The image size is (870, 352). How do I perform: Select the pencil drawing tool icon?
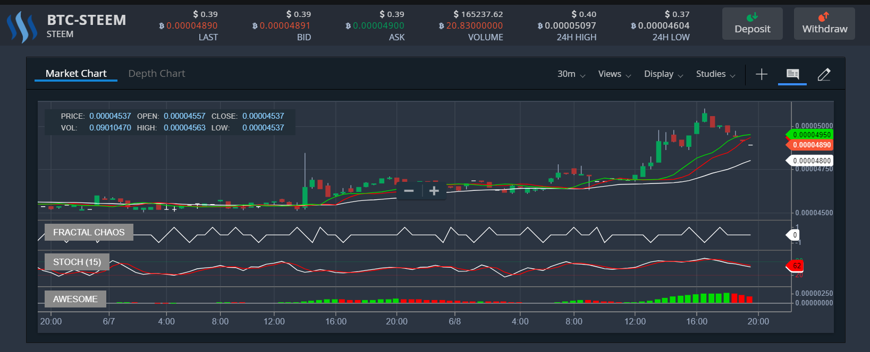coord(824,74)
